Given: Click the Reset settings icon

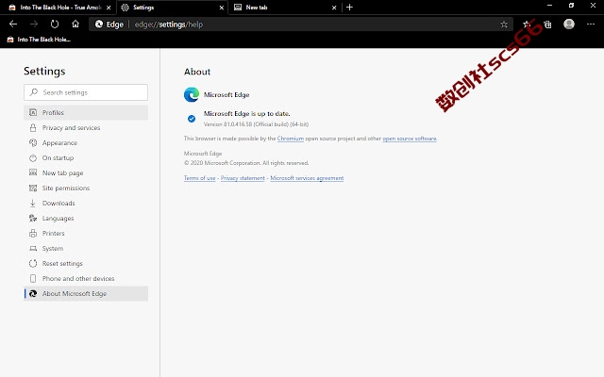Looking at the screenshot, I should 33,263.
